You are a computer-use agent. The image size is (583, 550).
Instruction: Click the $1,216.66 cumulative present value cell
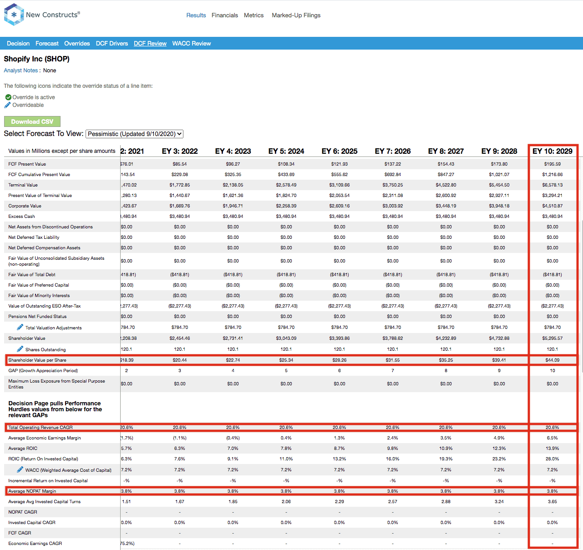553,175
